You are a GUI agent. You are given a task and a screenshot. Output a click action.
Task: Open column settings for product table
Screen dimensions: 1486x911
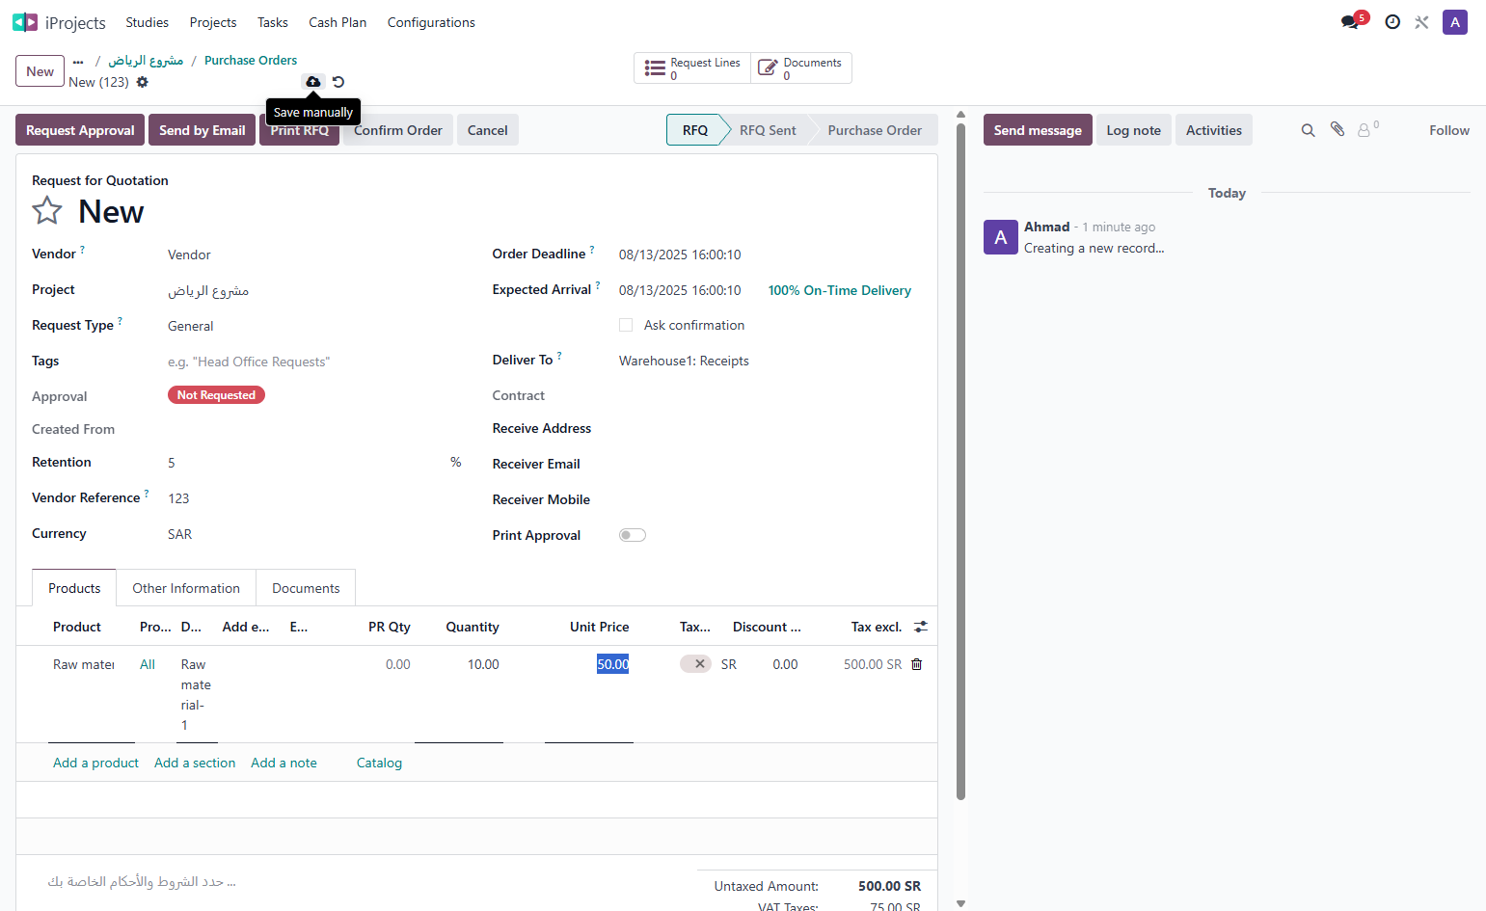click(x=921, y=627)
